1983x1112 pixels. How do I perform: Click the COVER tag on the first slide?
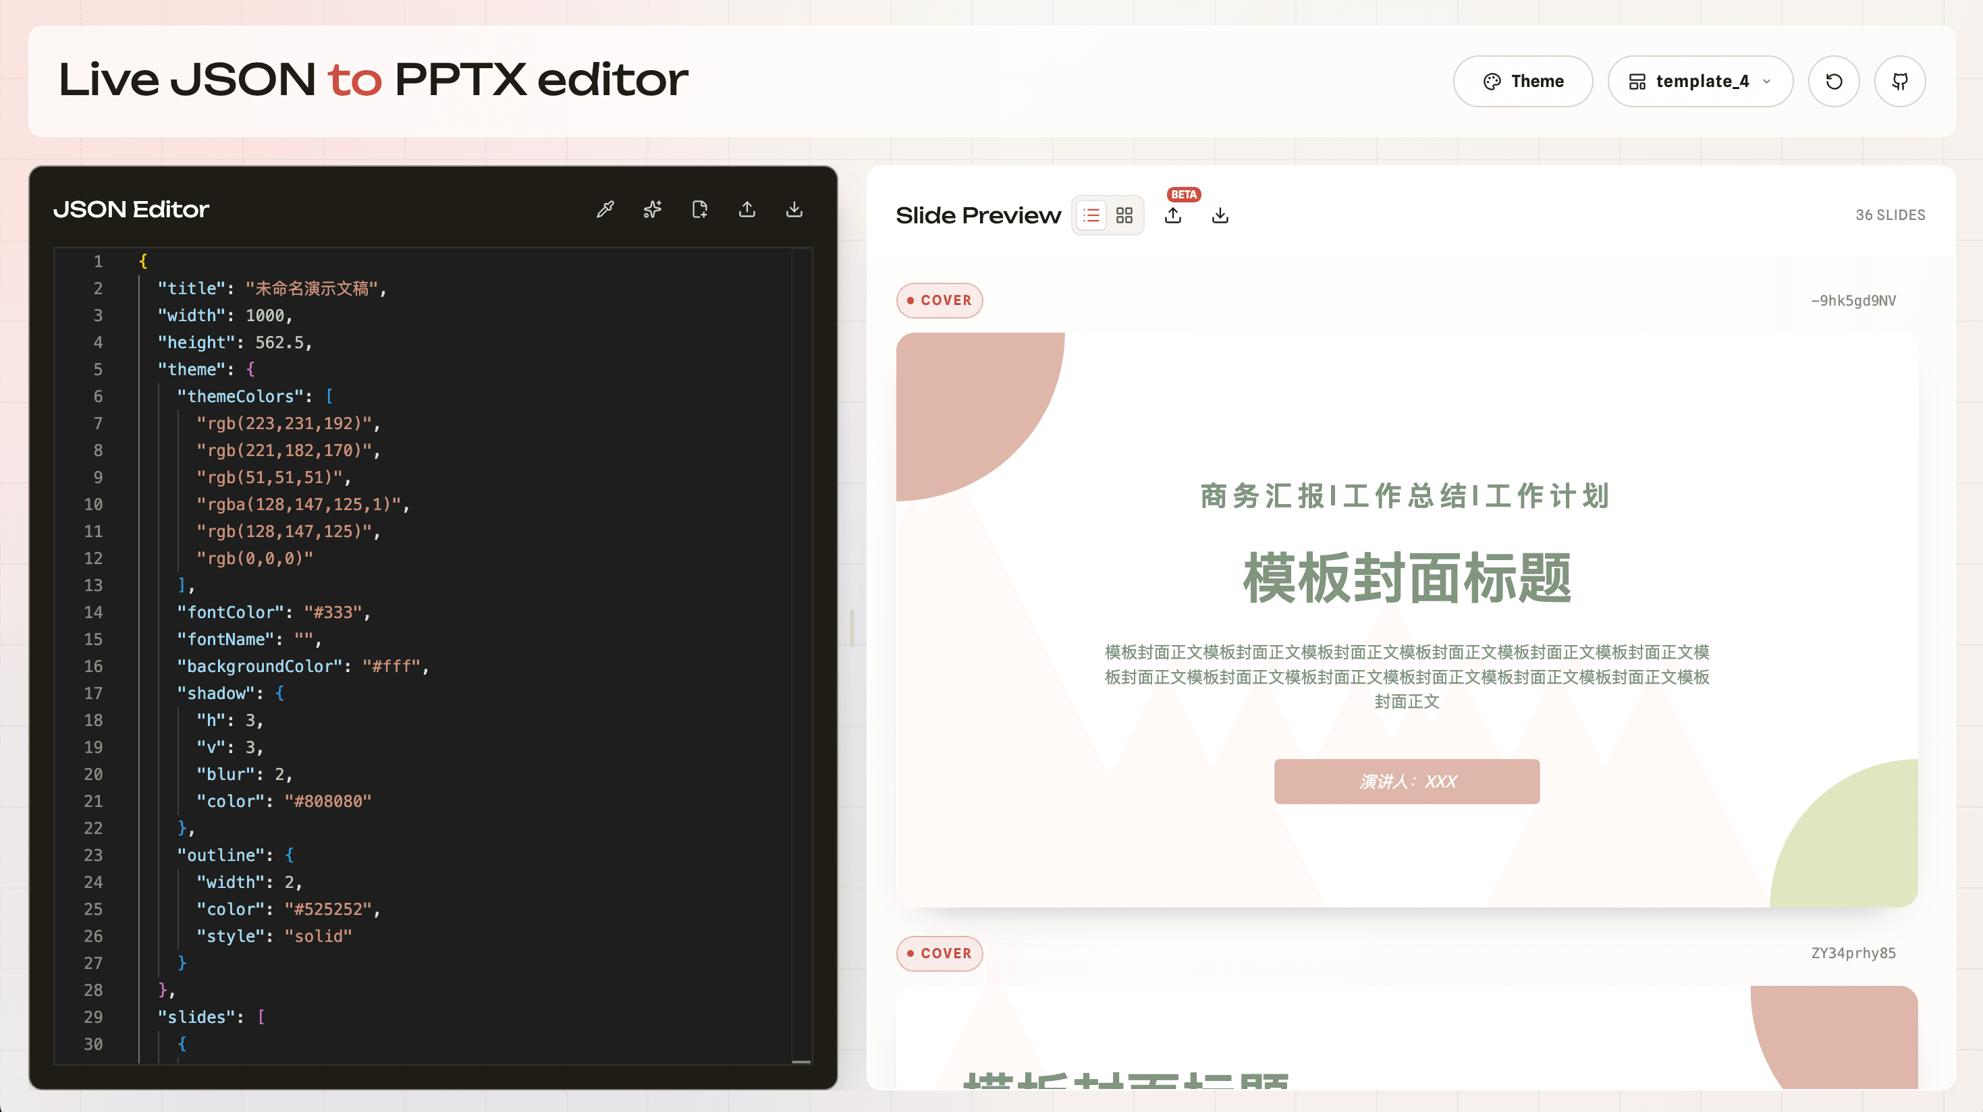[x=939, y=300]
